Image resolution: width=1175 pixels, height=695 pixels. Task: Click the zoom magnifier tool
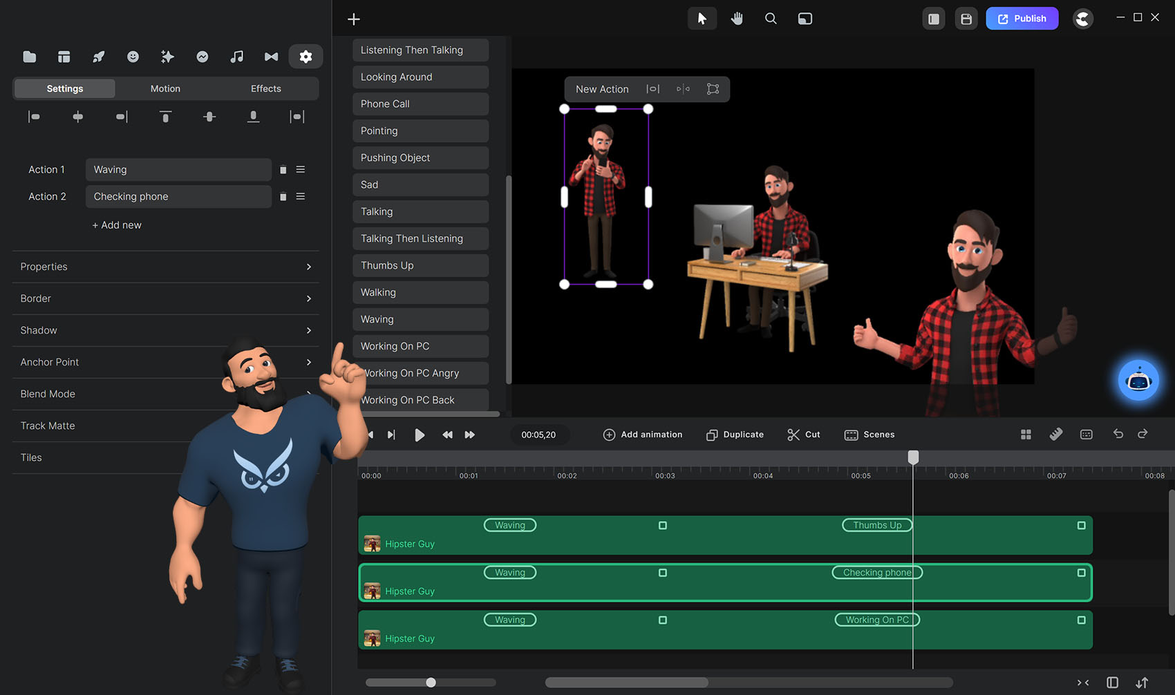coord(771,19)
